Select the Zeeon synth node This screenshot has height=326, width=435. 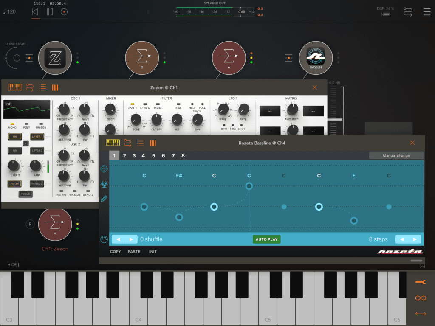click(x=55, y=58)
